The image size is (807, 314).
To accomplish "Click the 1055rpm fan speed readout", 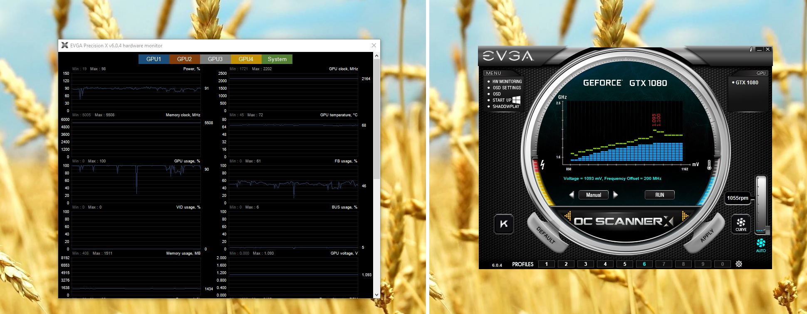I will (738, 198).
